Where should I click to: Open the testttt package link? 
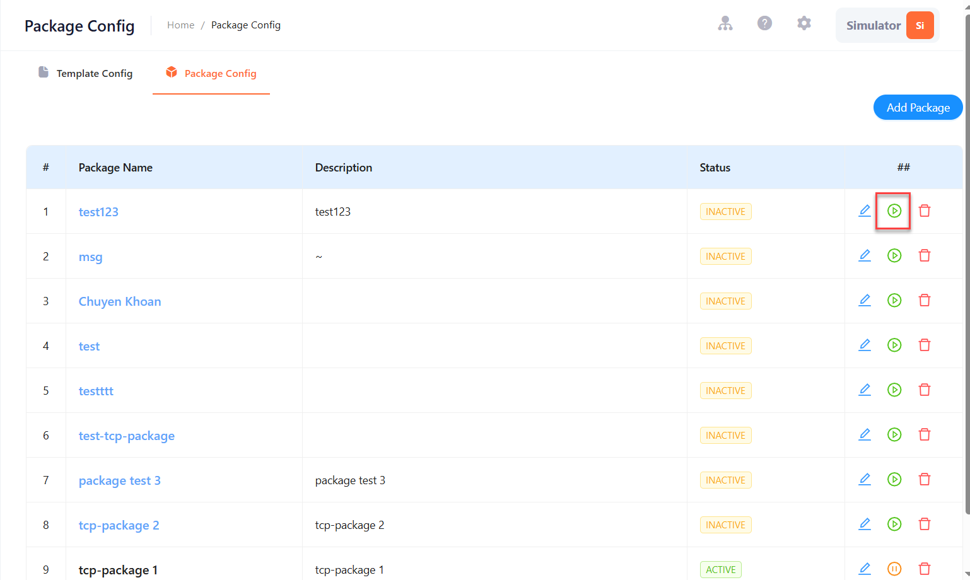(x=96, y=391)
